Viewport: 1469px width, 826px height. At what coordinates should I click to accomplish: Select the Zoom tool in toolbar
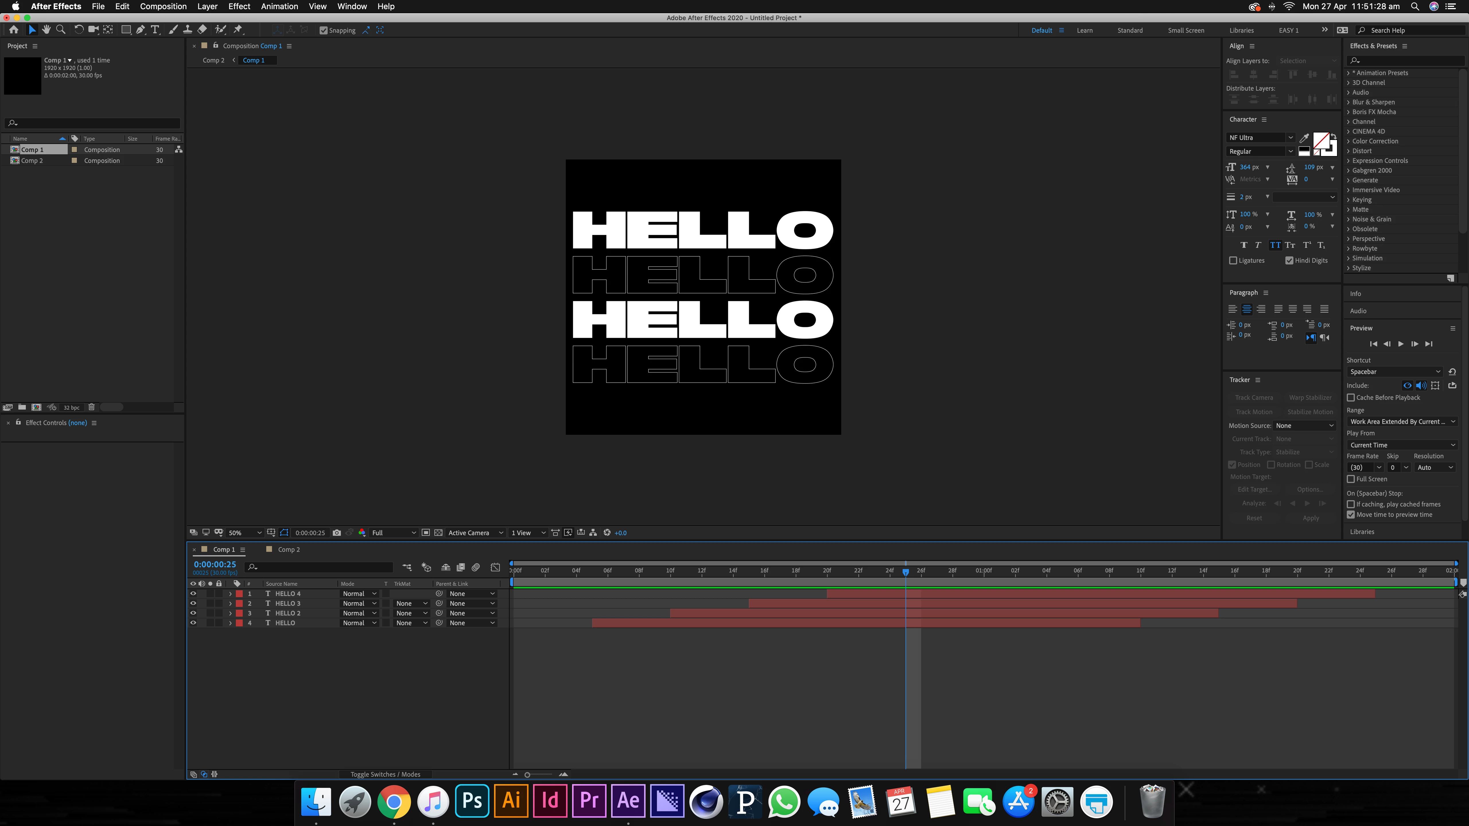[x=61, y=30]
